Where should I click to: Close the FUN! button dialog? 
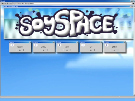tap(101, 42)
